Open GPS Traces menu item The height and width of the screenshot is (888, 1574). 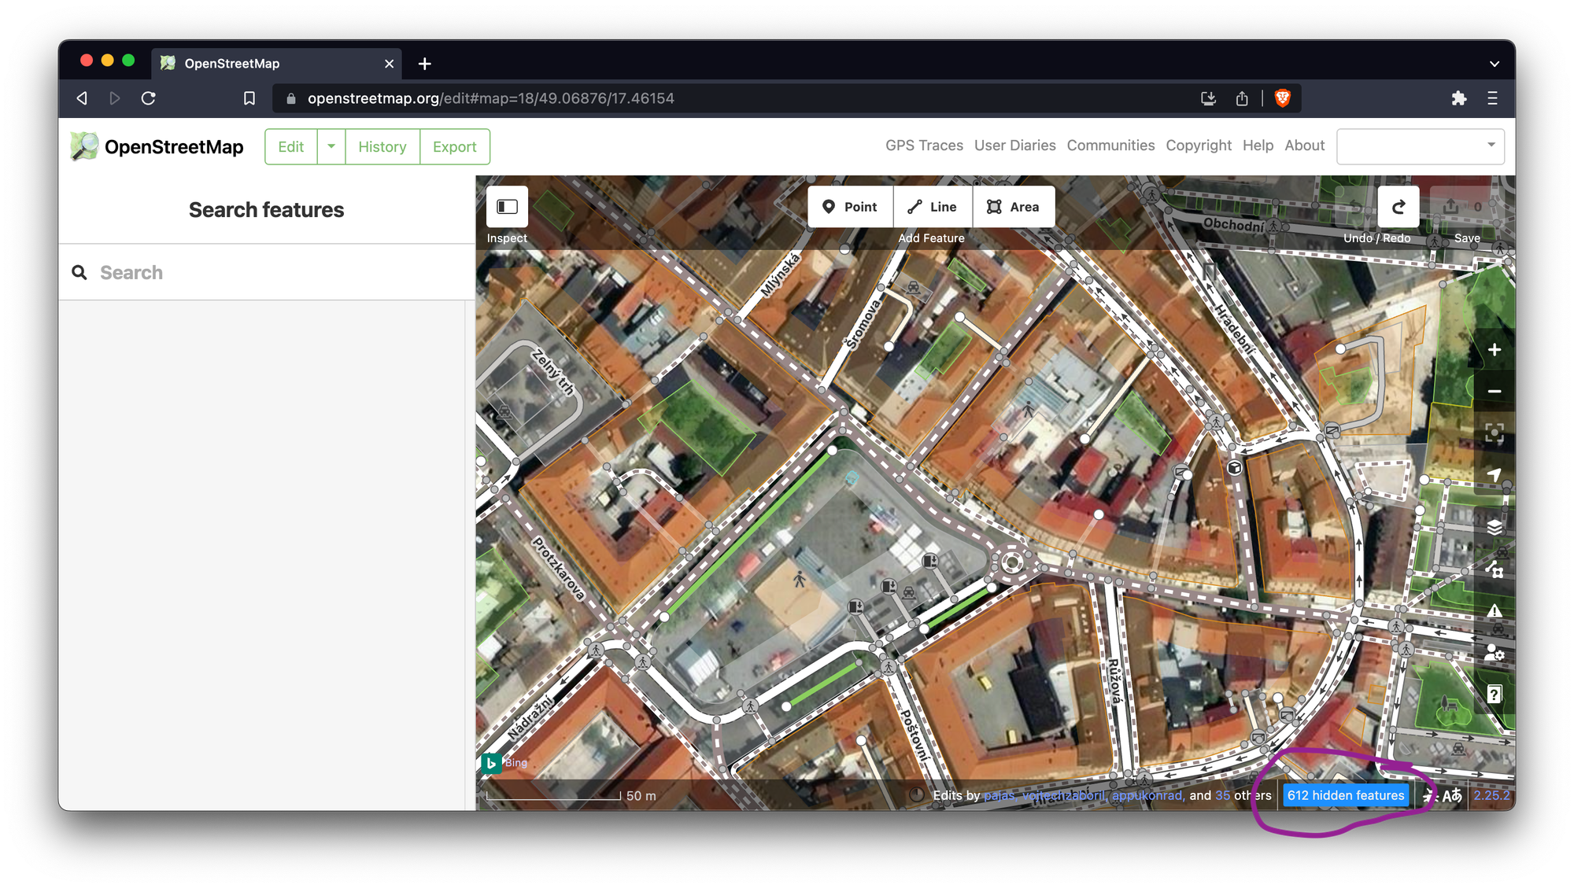click(x=924, y=146)
